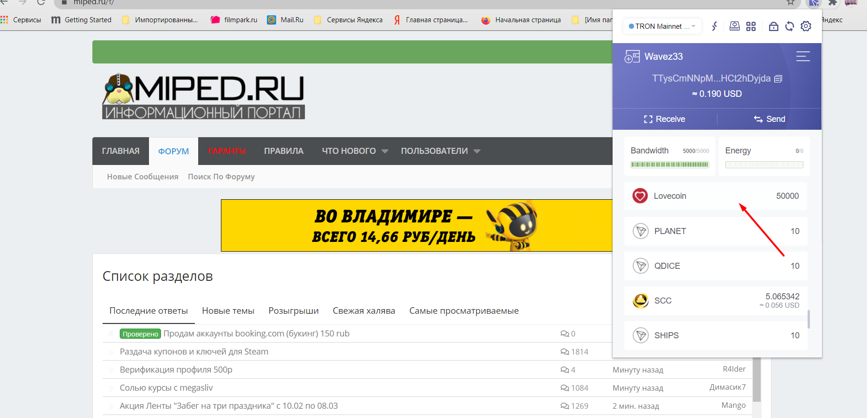867x418 pixels.
Task: Expand the ПОЛЬЗОВАТЕЛИ dropdown arrow
Action: click(477, 151)
